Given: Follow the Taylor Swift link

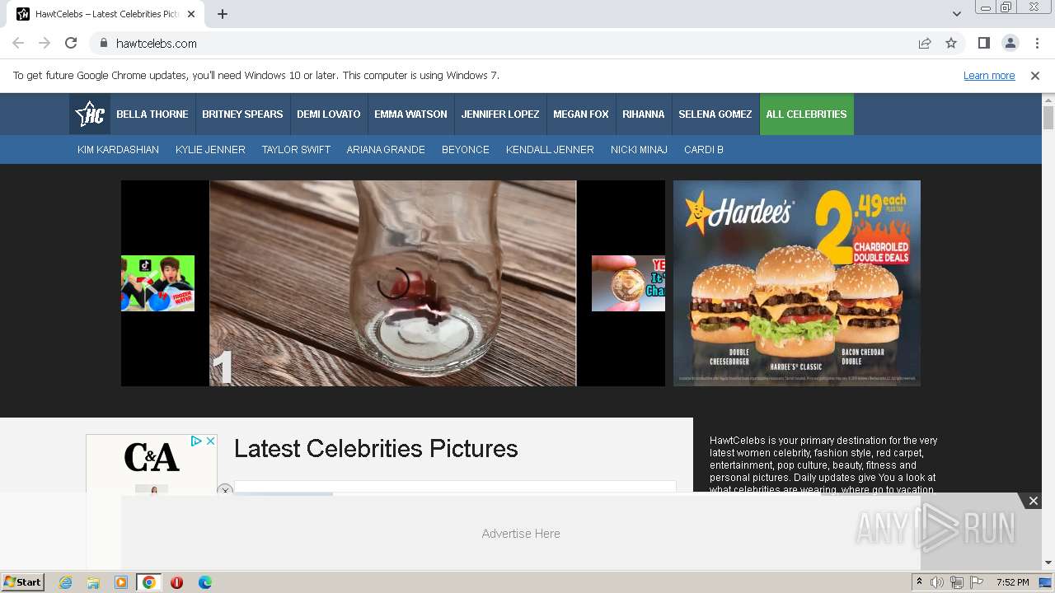Looking at the screenshot, I should click(x=296, y=150).
